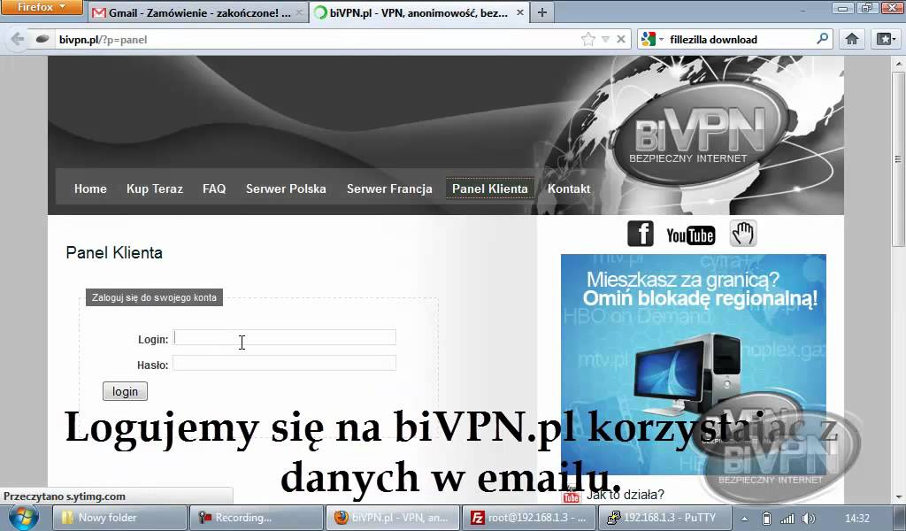
Task: Click the hand icon next to YouTube
Action: (x=743, y=234)
